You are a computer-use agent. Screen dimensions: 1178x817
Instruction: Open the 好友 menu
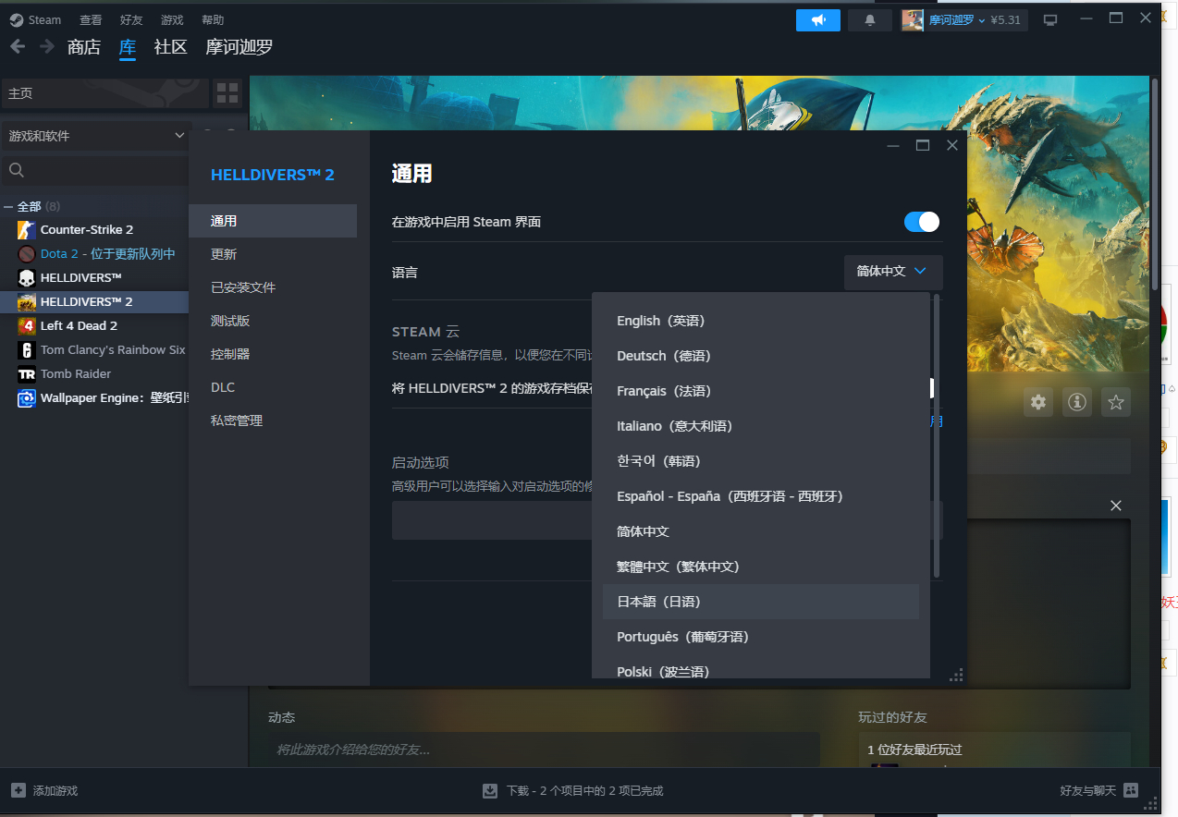pos(131,19)
